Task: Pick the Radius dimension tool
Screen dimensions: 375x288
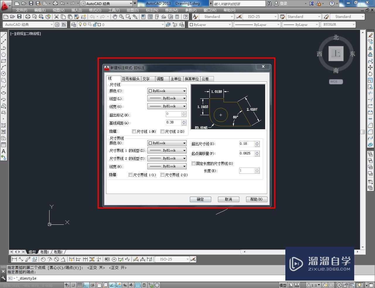Action: (x=43, y=259)
